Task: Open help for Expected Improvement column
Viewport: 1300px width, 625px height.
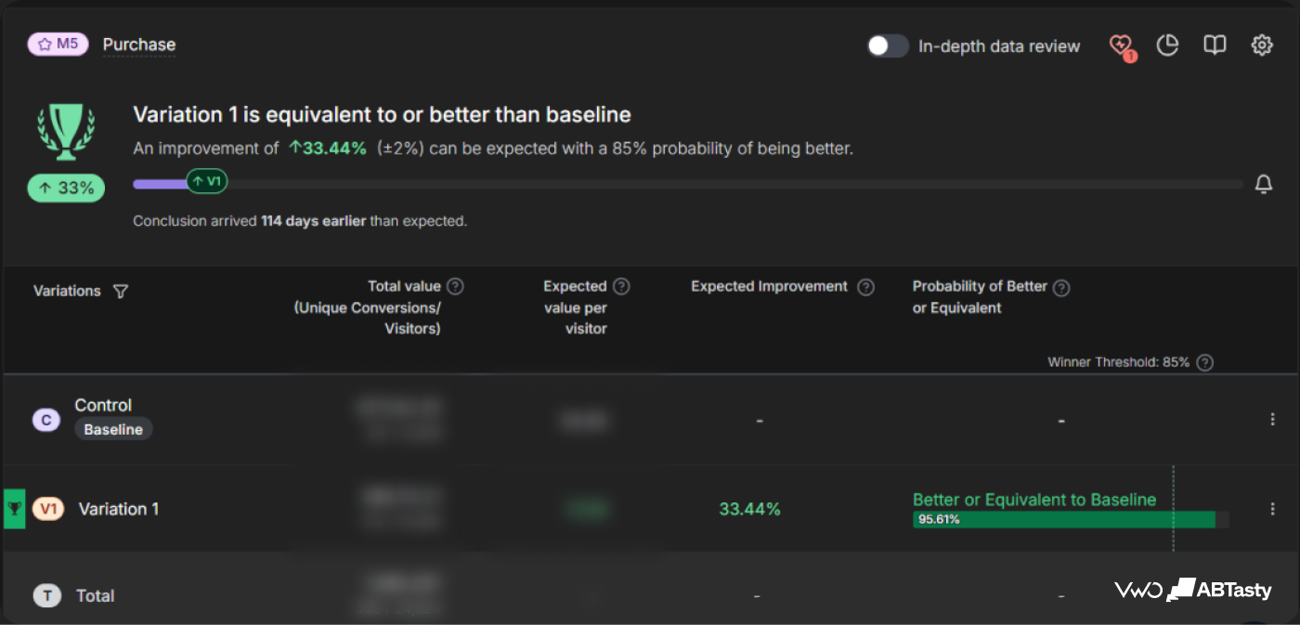Action: (865, 287)
